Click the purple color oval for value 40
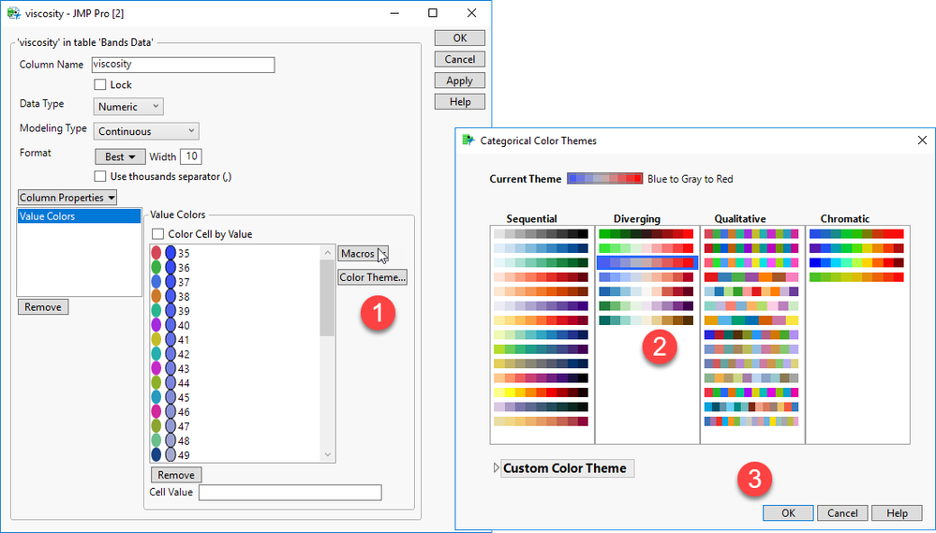Screen dimensions: 936x533 156,325
